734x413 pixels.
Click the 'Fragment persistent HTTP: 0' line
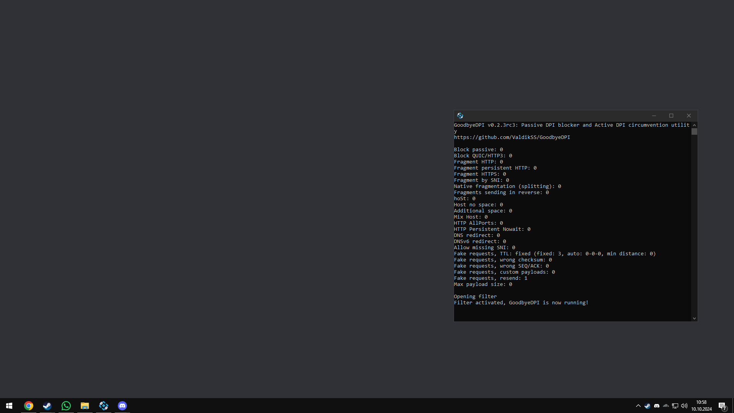[495, 168]
